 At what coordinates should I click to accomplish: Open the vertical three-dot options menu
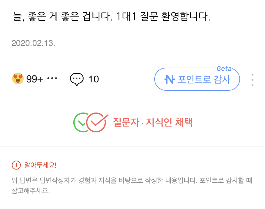[x=253, y=79]
